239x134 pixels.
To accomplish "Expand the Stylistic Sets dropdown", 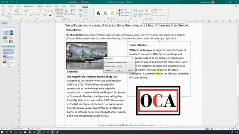I will pos(162,10).
